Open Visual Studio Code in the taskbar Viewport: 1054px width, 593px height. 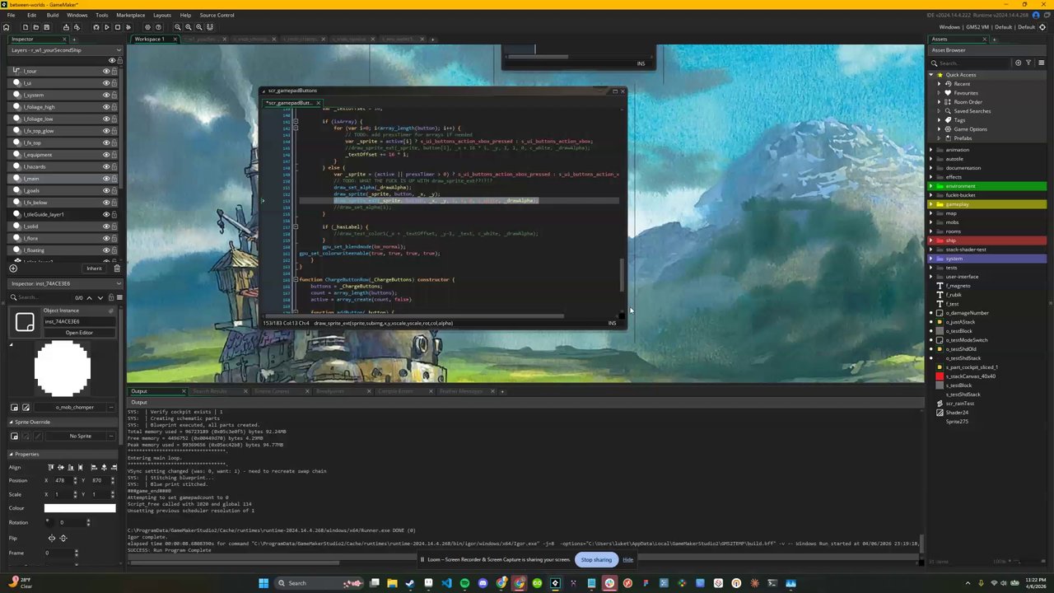[446, 583]
